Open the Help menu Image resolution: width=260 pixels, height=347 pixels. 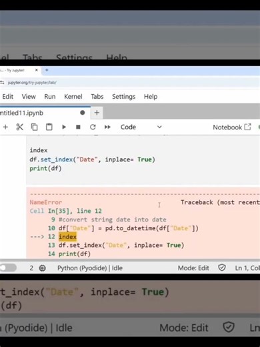[151, 97]
